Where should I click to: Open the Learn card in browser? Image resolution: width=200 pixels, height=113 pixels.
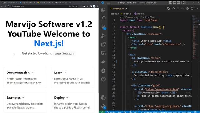click(x=72, y=78)
